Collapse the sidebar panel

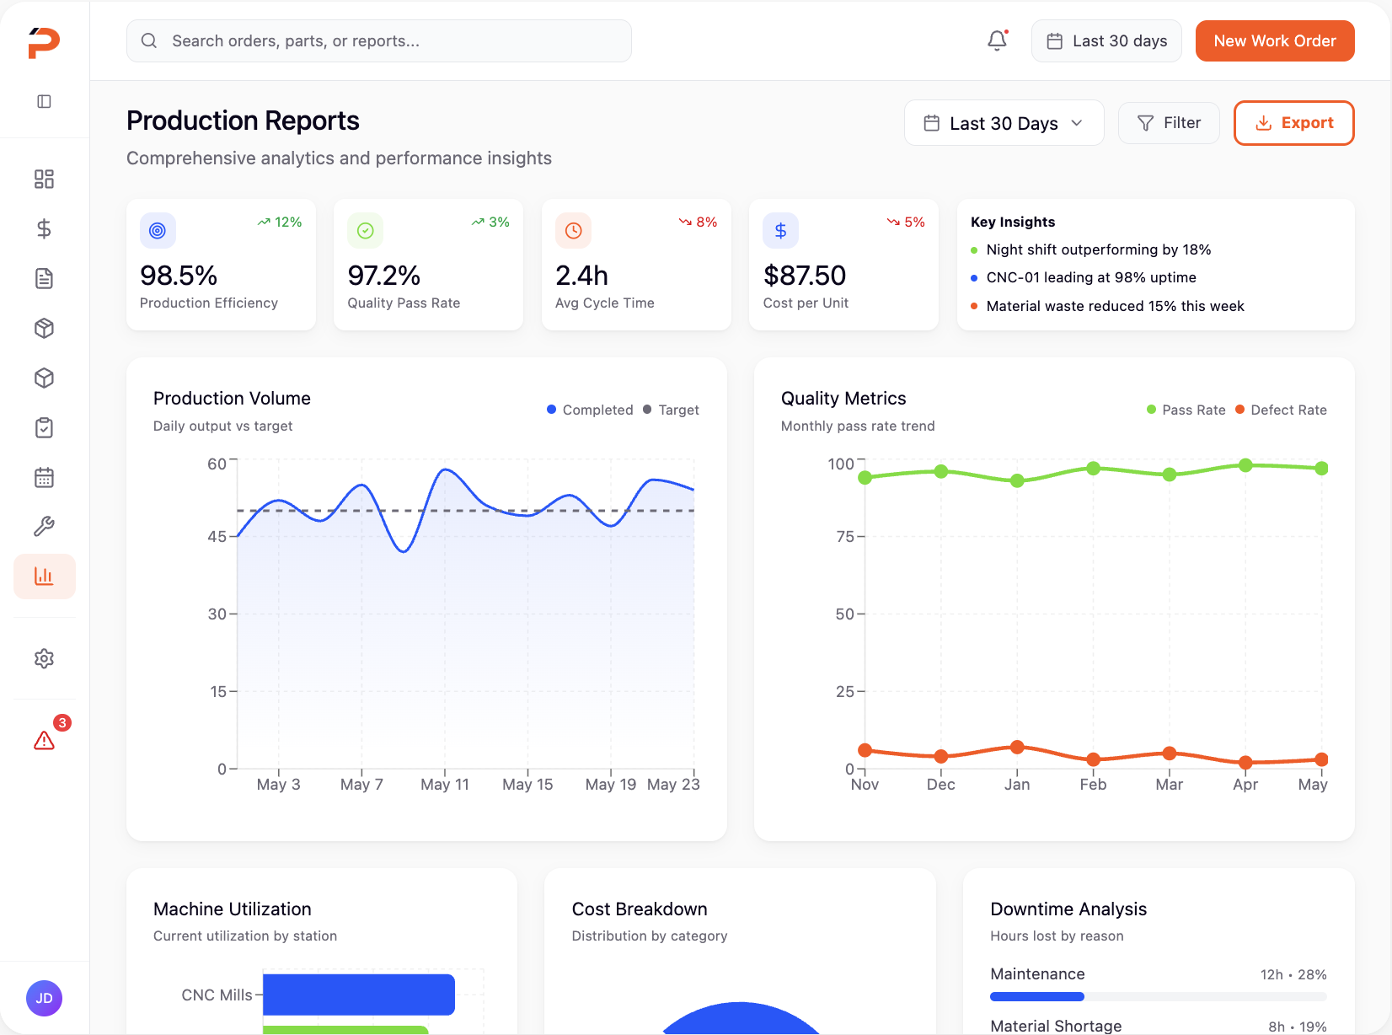(x=44, y=101)
